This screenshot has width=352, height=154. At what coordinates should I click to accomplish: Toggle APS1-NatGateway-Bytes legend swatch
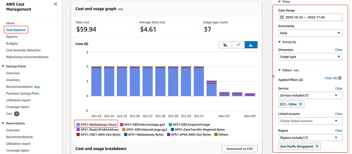coord(126,135)
